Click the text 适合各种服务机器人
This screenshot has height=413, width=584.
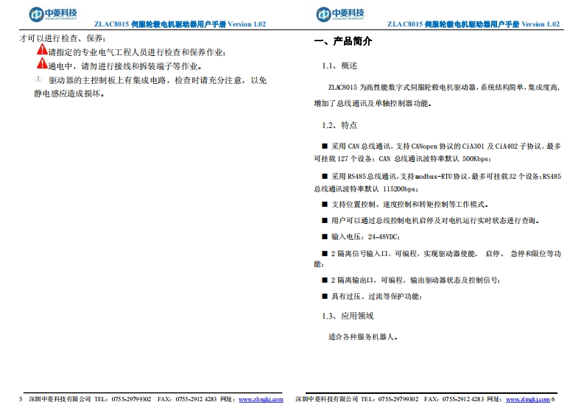coord(364,336)
